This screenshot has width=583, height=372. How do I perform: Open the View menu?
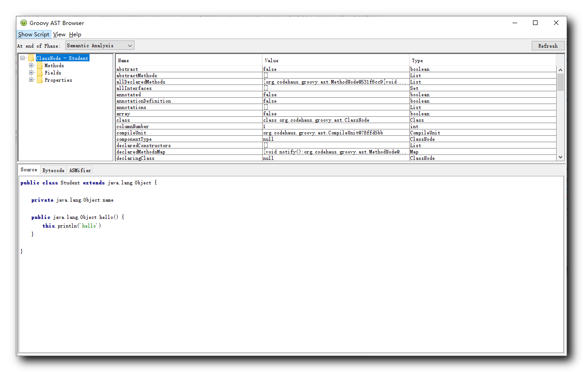pyautogui.click(x=59, y=35)
